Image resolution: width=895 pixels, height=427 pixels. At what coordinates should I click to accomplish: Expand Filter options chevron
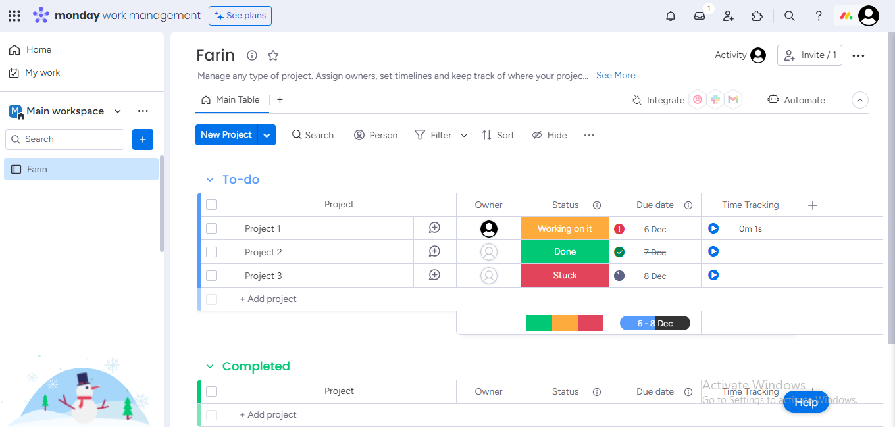coord(464,135)
